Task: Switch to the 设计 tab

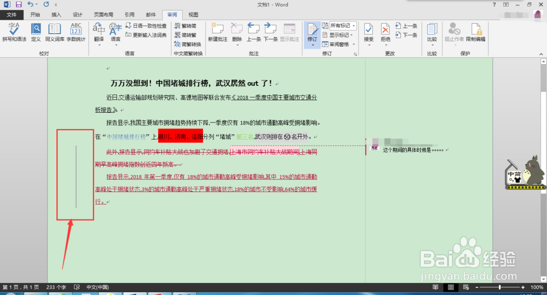Action: click(78, 15)
